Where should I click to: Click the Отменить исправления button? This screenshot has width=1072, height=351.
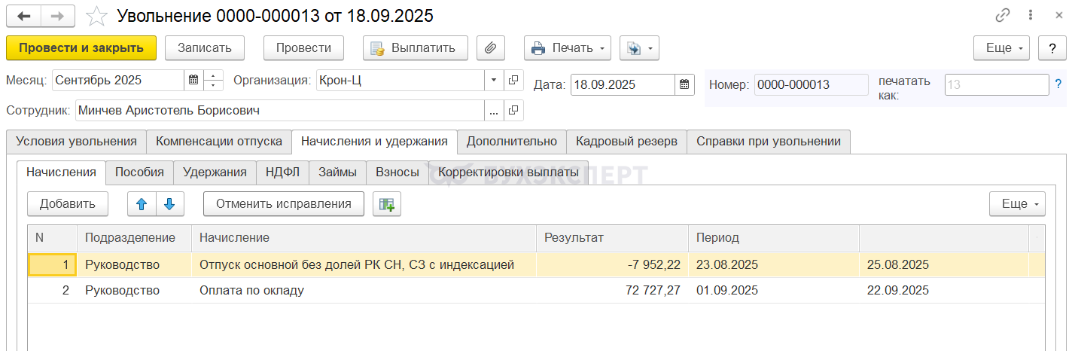(284, 203)
